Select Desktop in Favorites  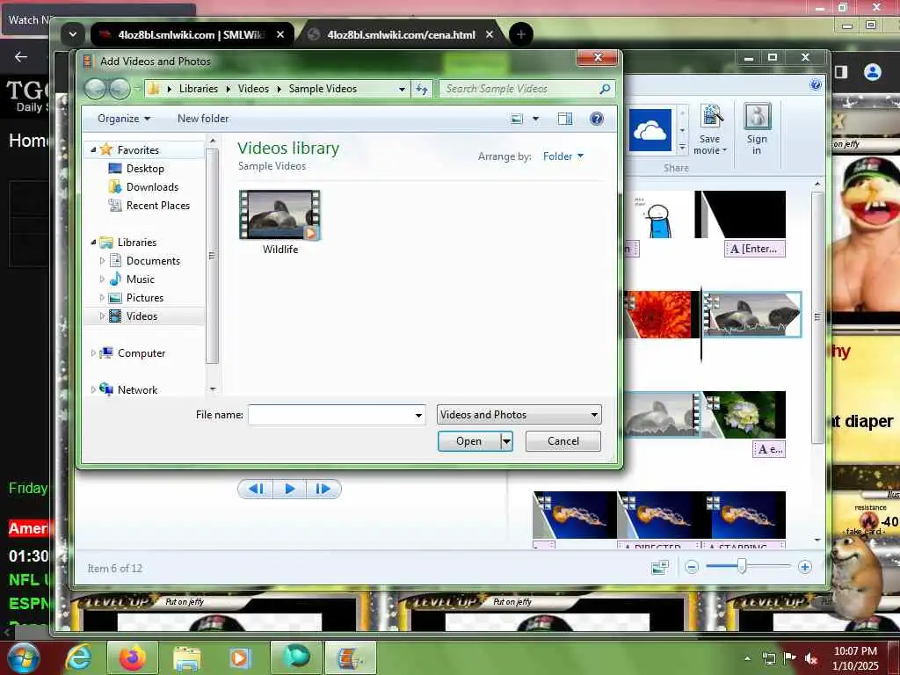(145, 168)
